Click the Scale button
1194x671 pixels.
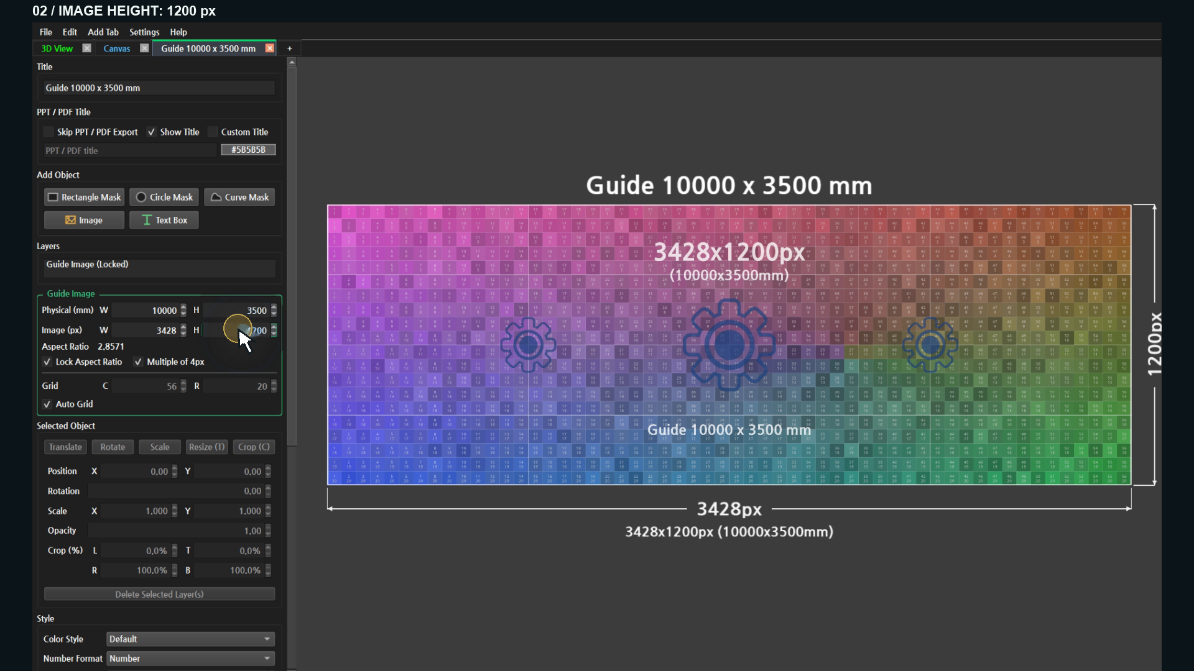pos(160,447)
